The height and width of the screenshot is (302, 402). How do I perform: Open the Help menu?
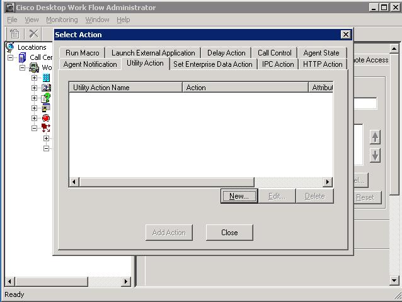coord(123,20)
